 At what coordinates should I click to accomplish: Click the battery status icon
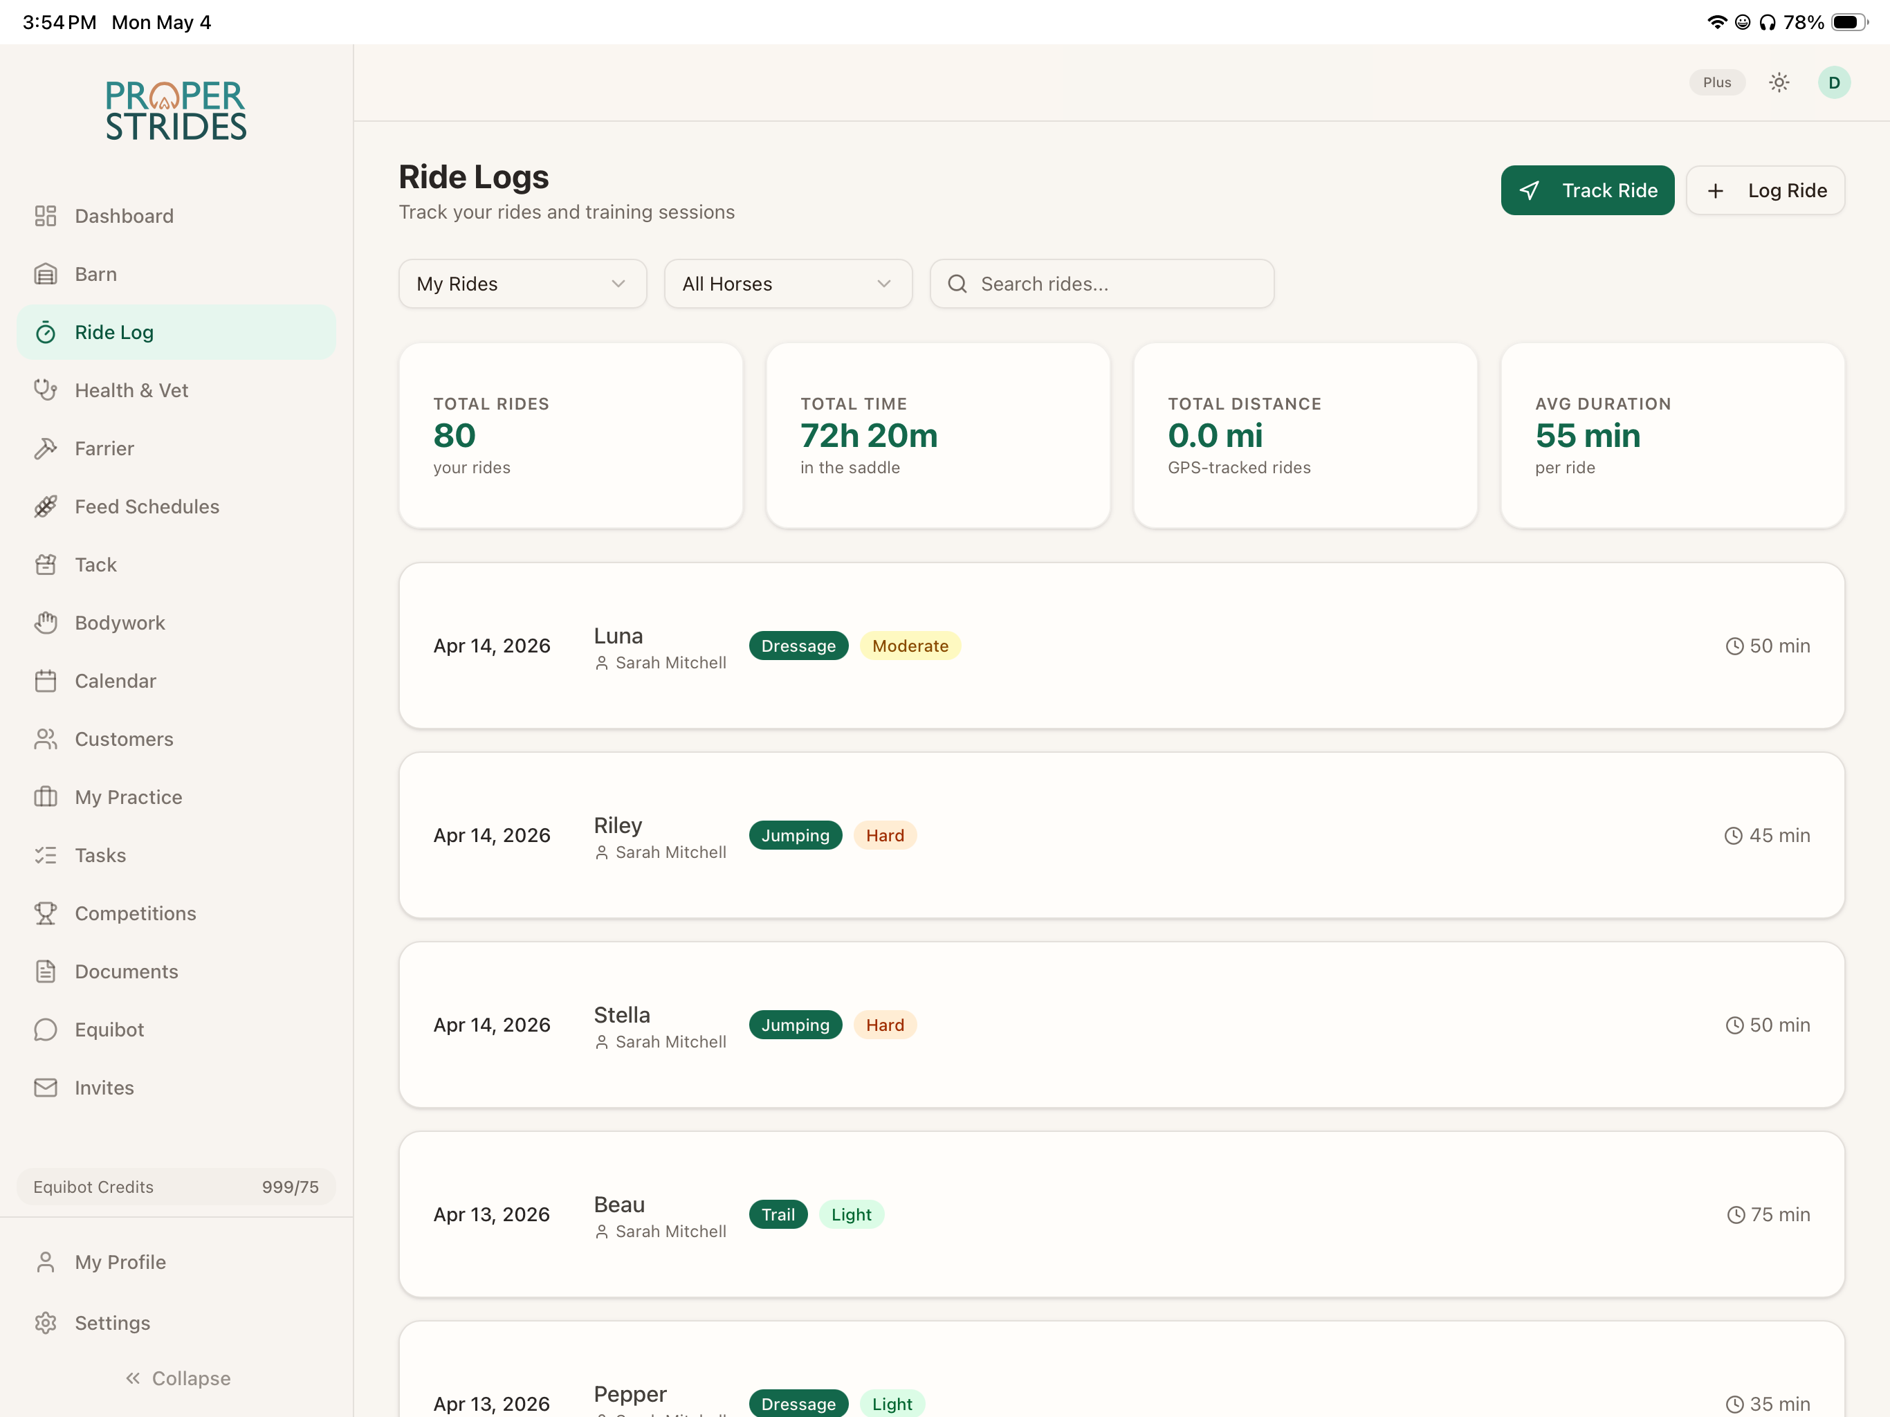coord(1850,22)
